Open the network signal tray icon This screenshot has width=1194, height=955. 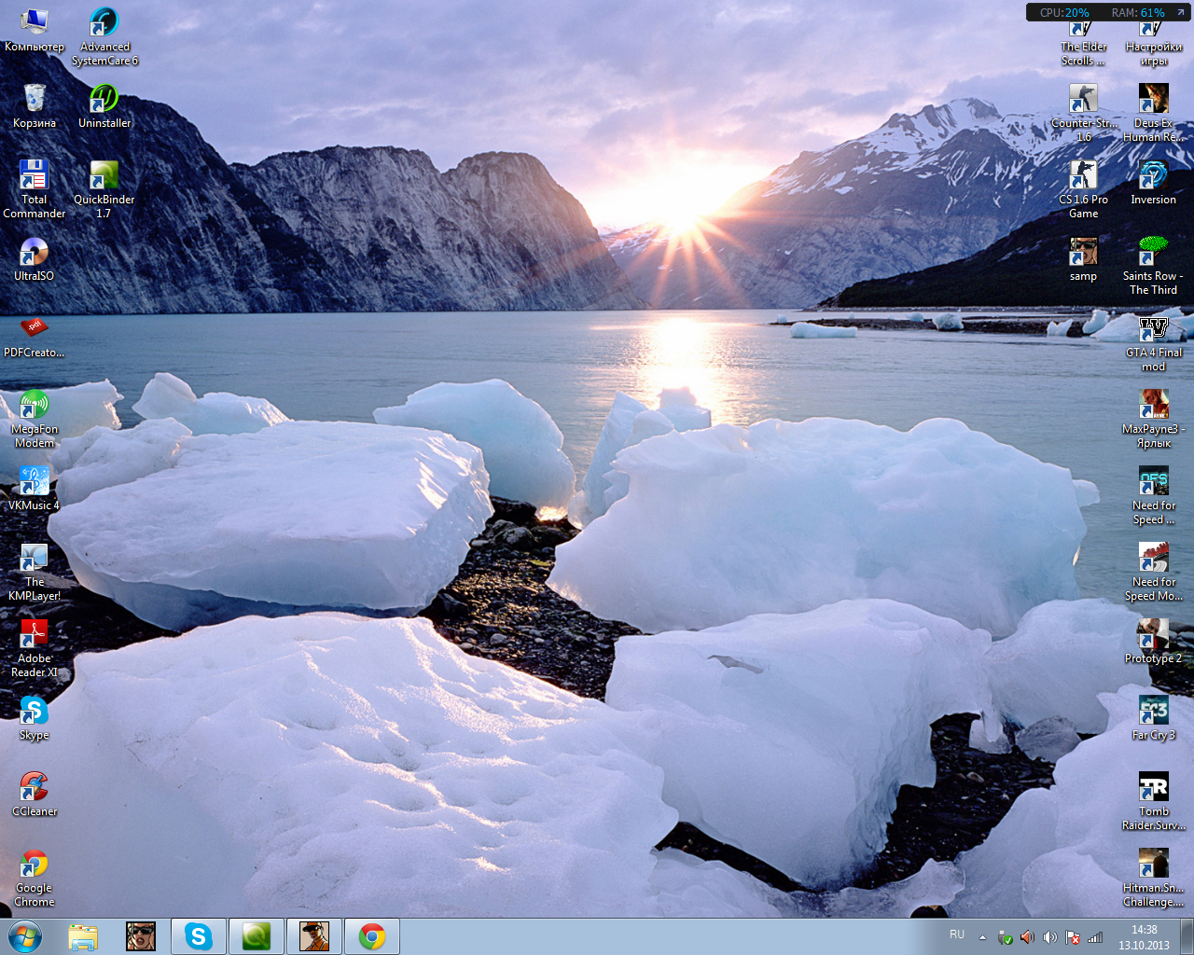click(x=1095, y=937)
